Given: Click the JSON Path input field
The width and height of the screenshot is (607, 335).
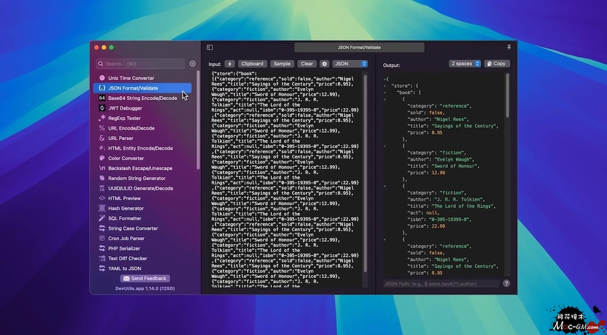Looking at the screenshot, I should point(441,283).
